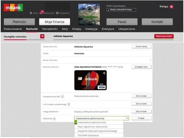This screenshot has height=138, width=184.
Task: Click Złóż wniosek for Usługi dodatkowe
Action: point(141,112)
